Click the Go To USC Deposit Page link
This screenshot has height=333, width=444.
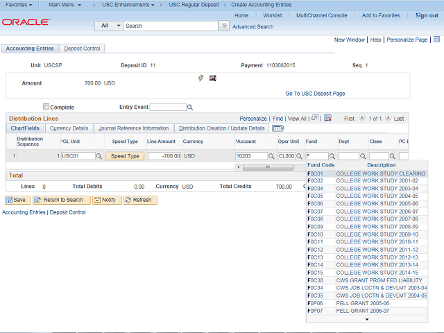[x=315, y=94]
